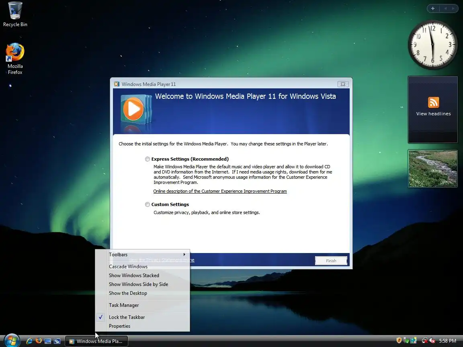
Task: Click the RSS View headlines feed icon
Action: (433, 102)
